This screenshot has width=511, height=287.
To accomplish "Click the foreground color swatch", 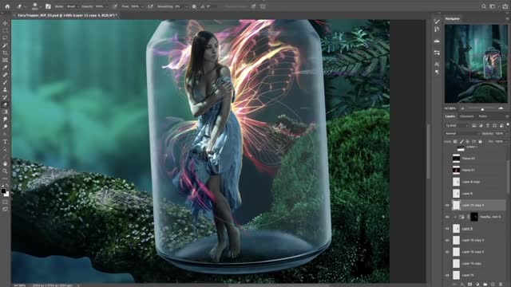I will 3,191.
